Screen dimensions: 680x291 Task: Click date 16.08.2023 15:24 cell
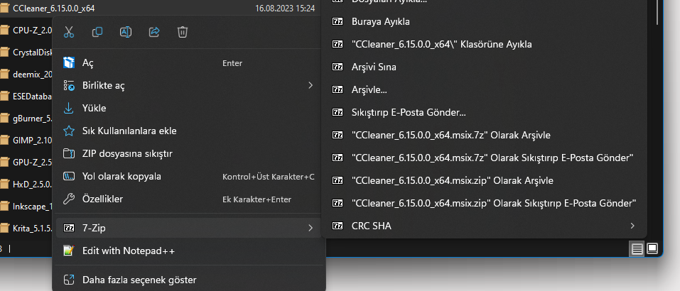[285, 9]
